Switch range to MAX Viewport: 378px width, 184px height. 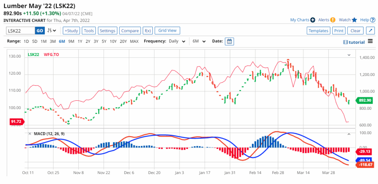click(134, 41)
